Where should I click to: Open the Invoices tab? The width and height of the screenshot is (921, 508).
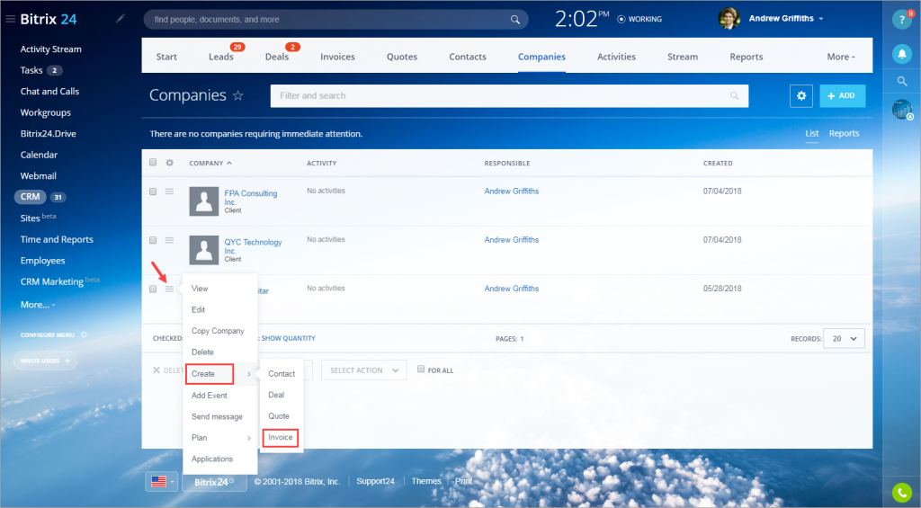pos(337,57)
